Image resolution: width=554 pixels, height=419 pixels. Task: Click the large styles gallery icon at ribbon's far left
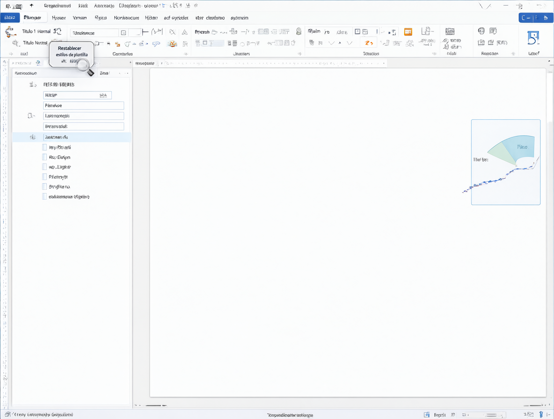click(x=10, y=32)
